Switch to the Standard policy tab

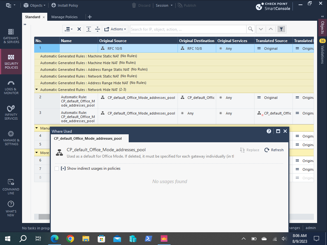click(33, 17)
